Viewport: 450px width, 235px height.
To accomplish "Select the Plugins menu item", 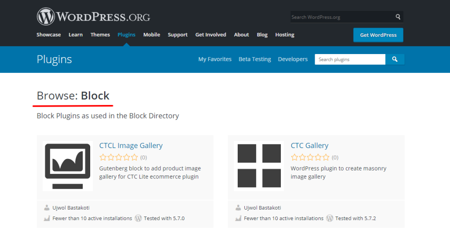I will [x=126, y=35].
